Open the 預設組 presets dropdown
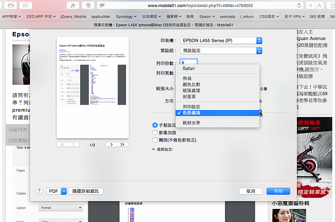This screenshot has height=222, width=335. click(x=221, y=51)
